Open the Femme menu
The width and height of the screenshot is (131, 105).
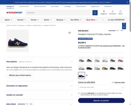(x=35, y=20)
